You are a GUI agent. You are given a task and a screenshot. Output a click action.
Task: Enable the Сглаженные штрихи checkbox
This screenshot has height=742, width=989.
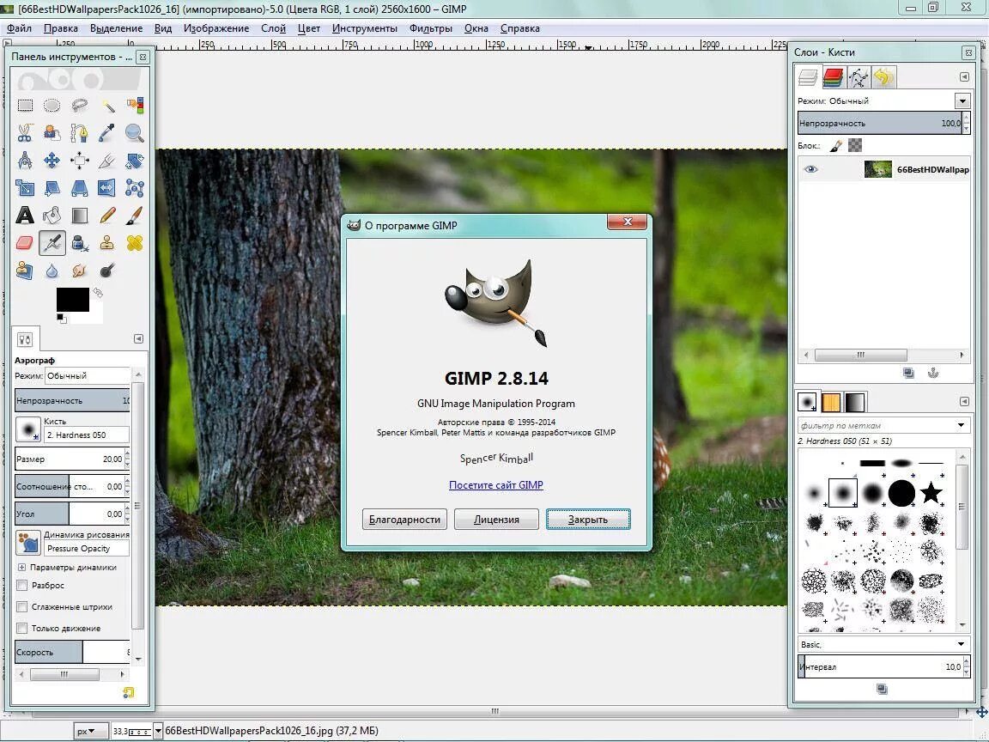22,606
